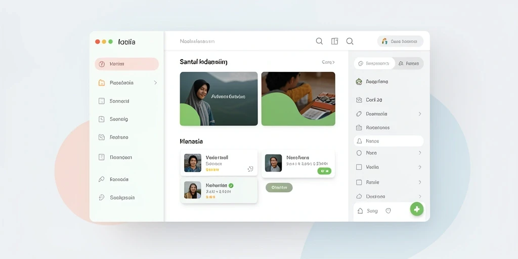Click the folder icon beside Plopedaoia

(x=102, y=82)
